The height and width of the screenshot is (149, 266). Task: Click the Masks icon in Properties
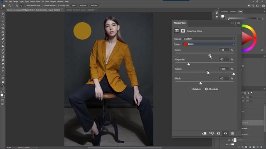(183, 31)
